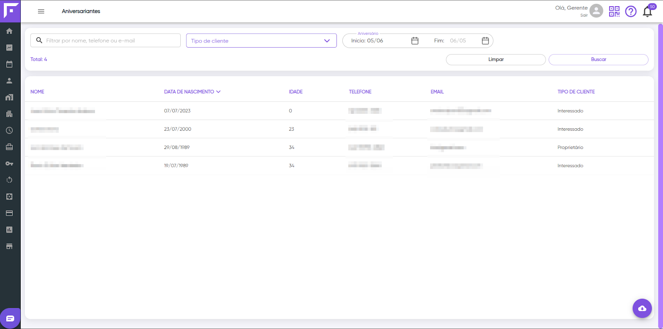The width and height of the screenshot is (663, 329).
Task: Click the cloud download floating button
Action: (642, 308)
